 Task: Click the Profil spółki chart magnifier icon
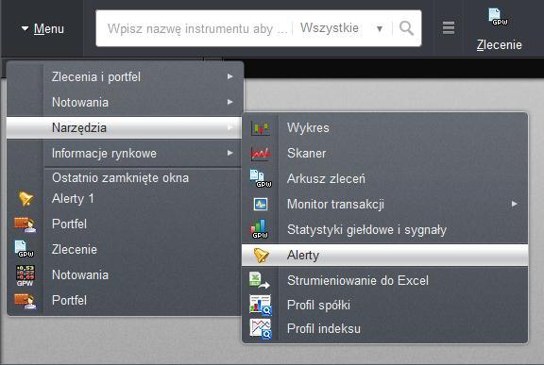(261, 306)
